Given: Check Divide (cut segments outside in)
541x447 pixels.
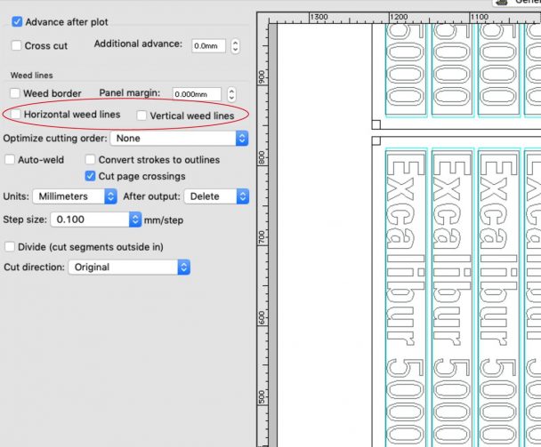Looking at the screenshot, I should (x=10, y=246).
